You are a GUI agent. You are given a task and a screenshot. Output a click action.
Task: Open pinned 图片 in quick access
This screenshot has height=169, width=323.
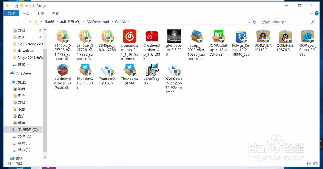click(21, 37)
